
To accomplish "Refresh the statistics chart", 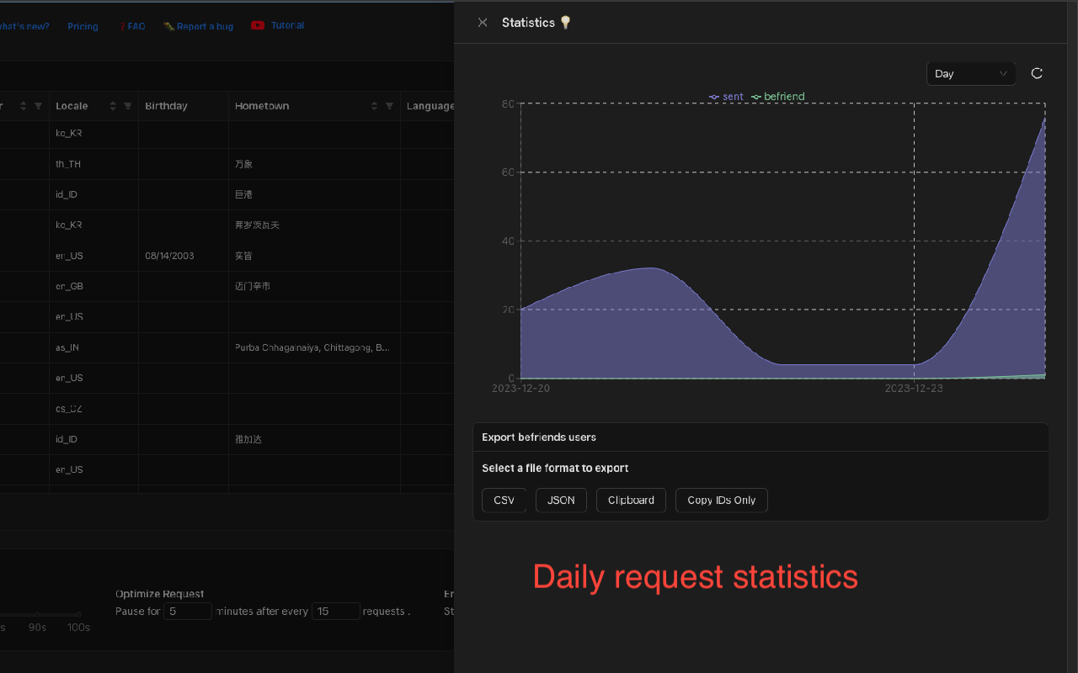I will coord(1037,73).
